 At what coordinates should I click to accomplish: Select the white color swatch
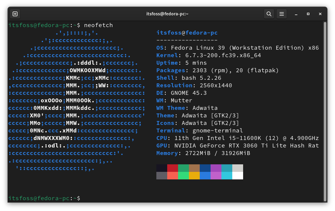tap(238, 175)
